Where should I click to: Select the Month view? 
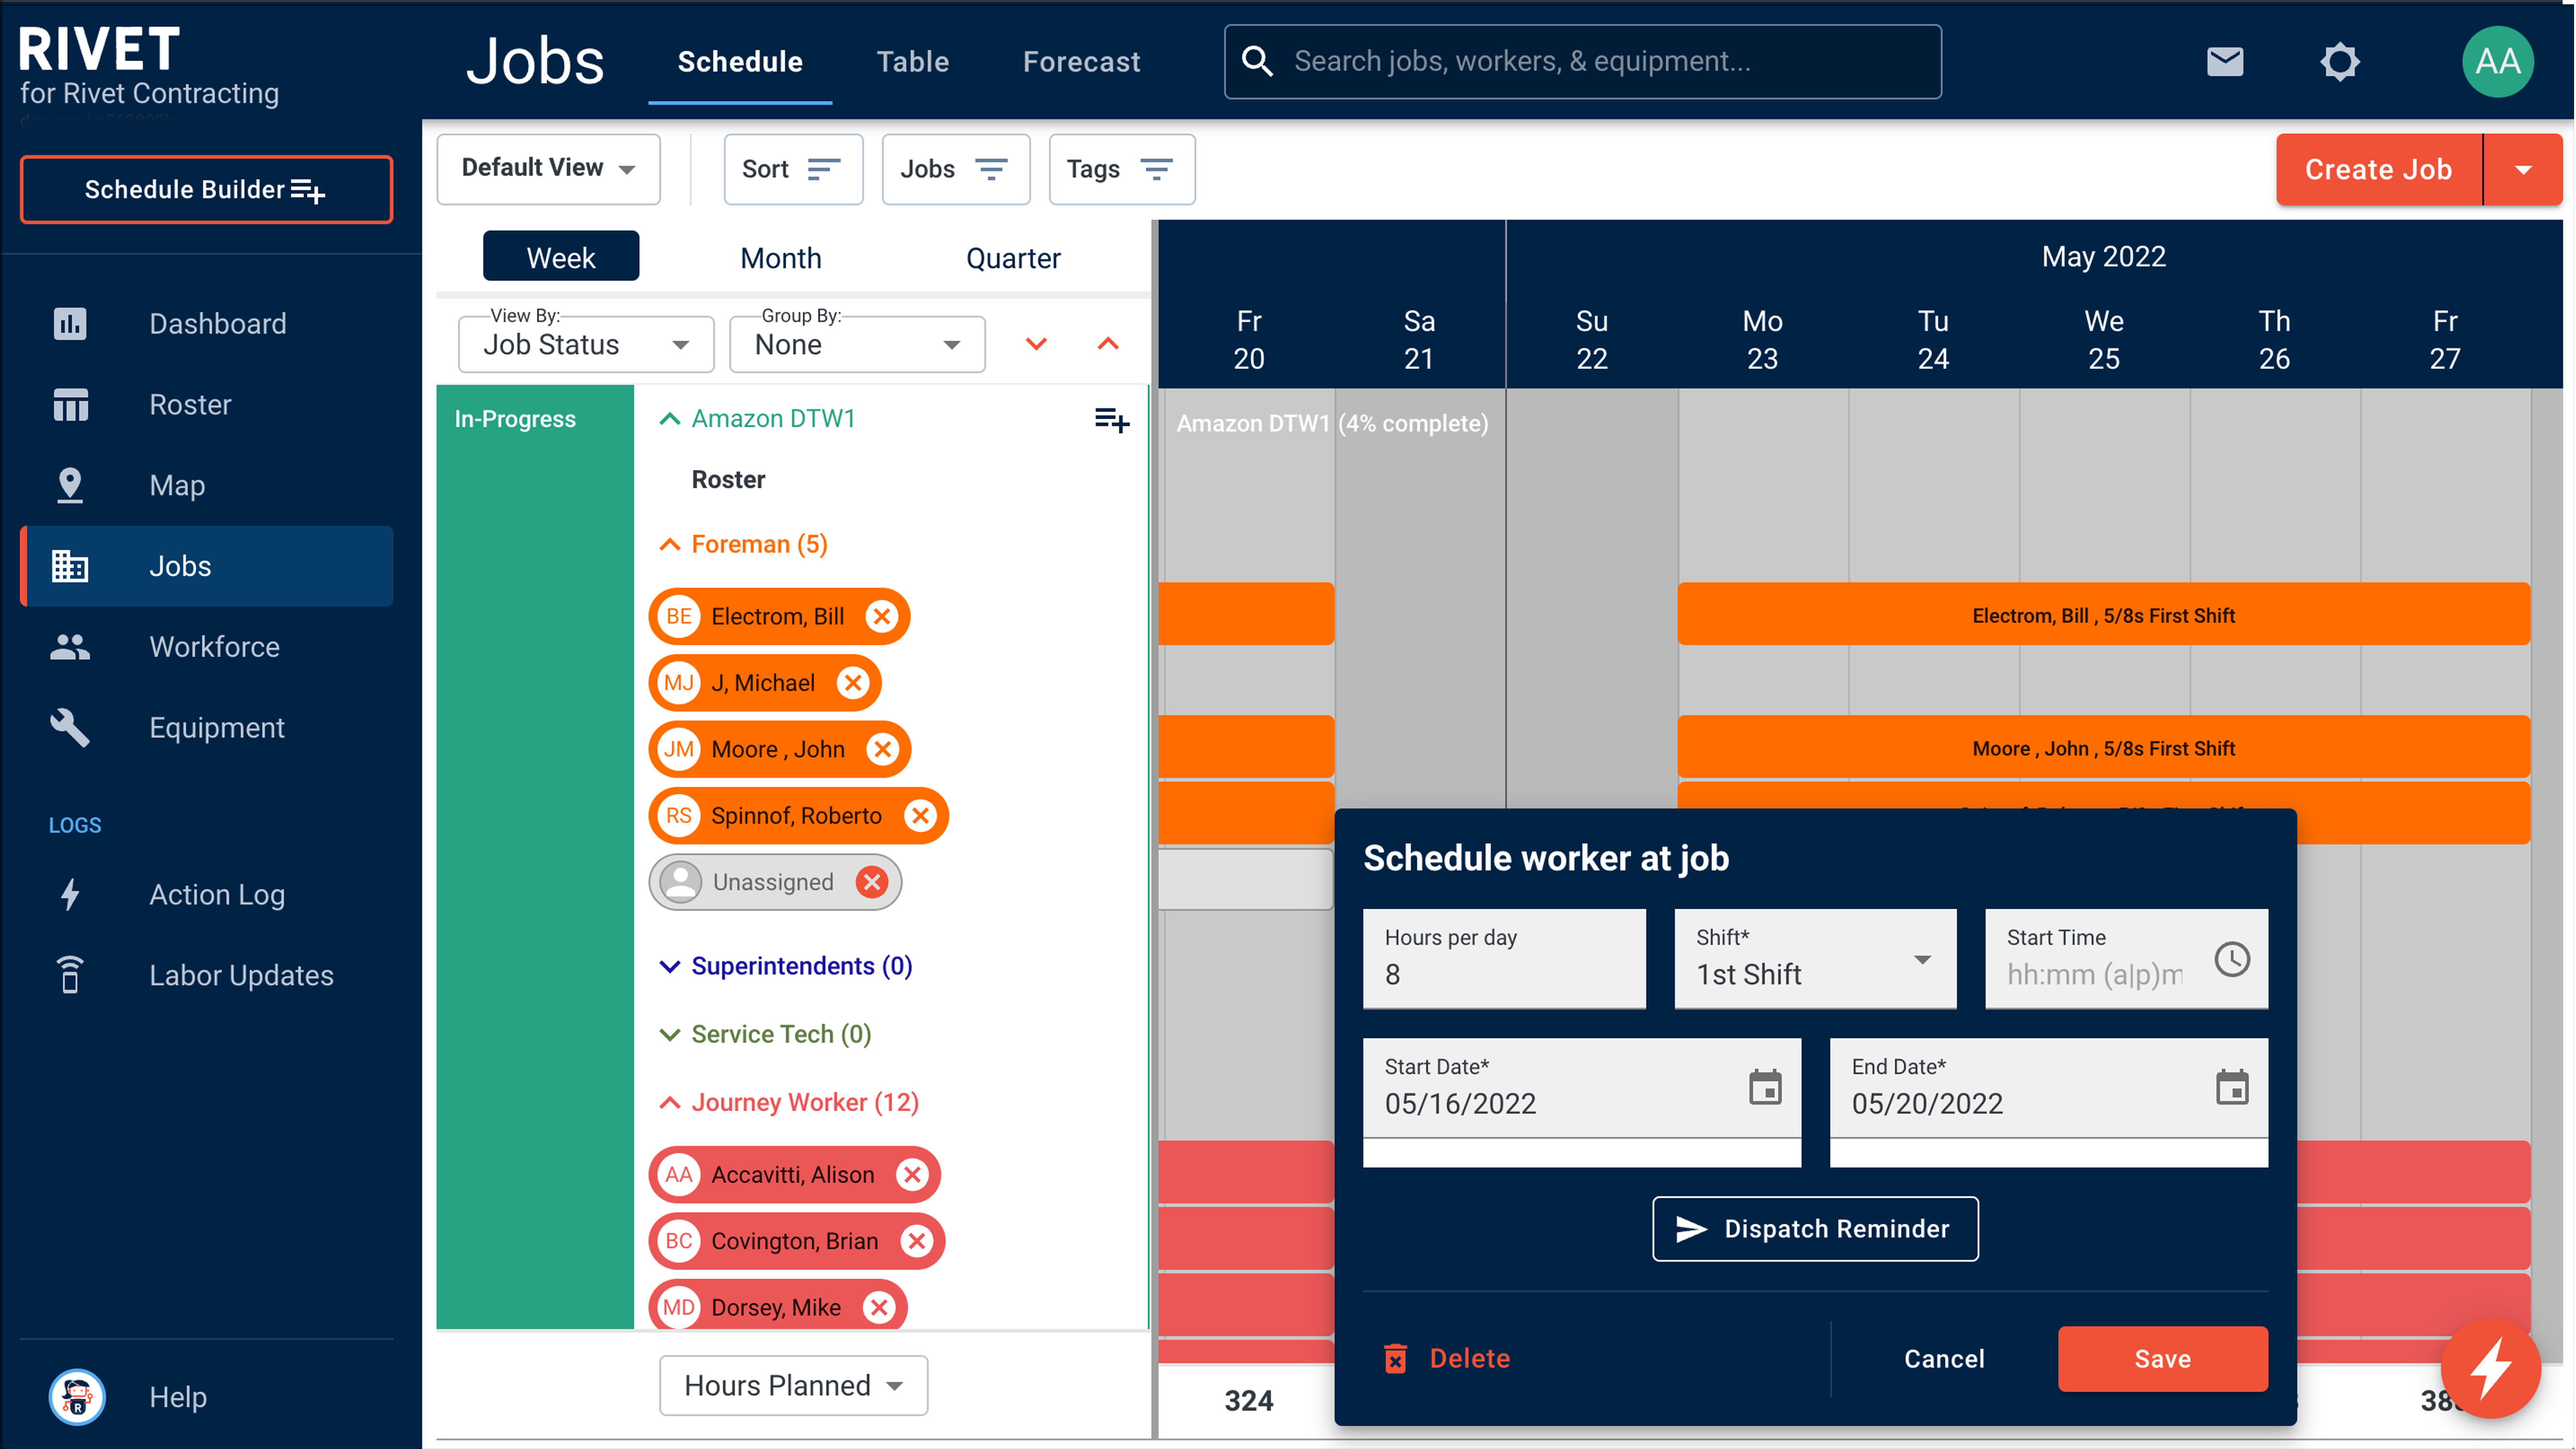click(x=781, y=258)
